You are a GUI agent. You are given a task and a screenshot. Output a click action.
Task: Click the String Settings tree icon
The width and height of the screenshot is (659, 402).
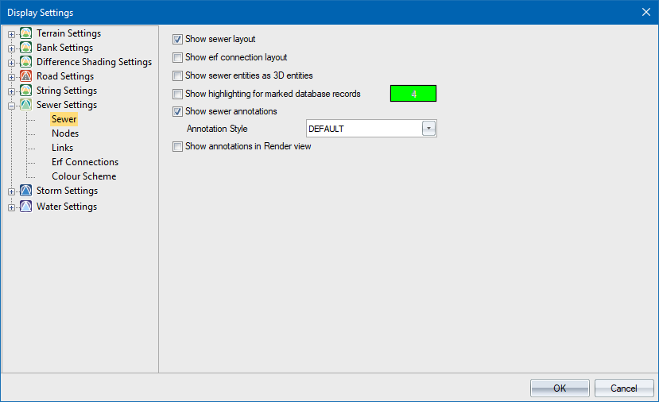tap(25, 91)
